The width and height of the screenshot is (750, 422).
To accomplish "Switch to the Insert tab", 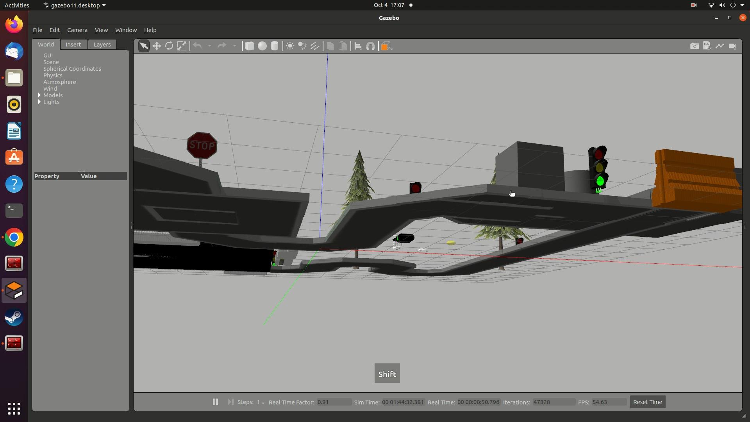I will (x=73, y=45).
